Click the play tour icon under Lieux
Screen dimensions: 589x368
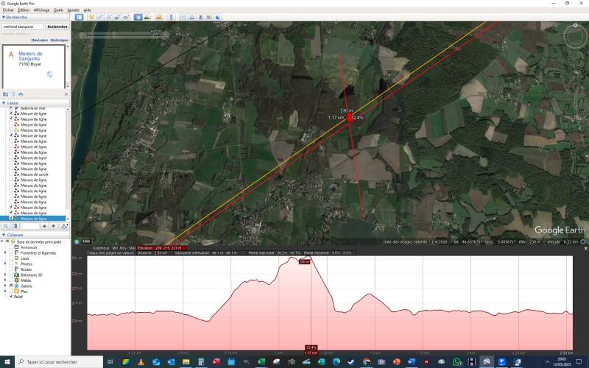click(65, 226)
